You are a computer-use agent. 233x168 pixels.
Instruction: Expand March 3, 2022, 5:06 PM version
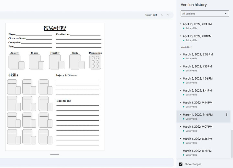coord(180,54)
